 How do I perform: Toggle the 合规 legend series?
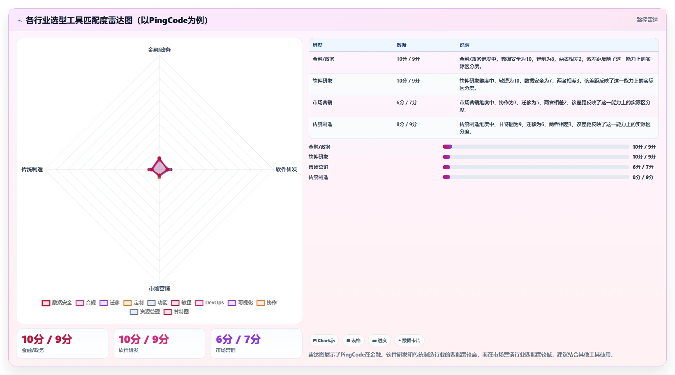(86, 303)
